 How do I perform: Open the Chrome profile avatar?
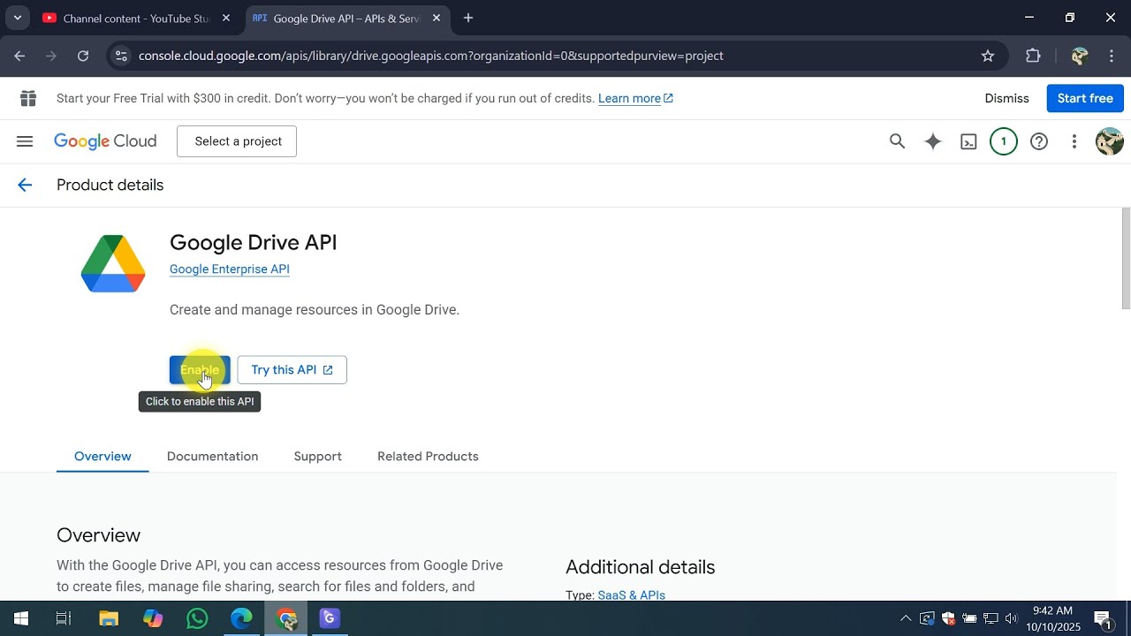[1079, 56]
